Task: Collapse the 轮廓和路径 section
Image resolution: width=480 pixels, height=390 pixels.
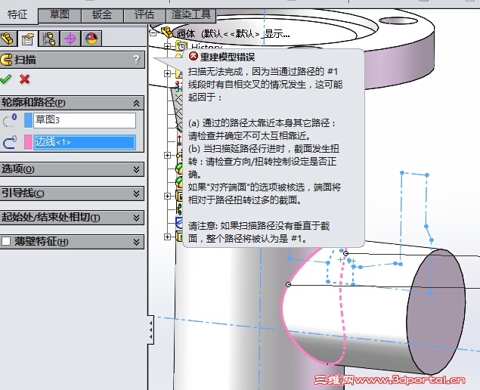Action: (137, 103)
